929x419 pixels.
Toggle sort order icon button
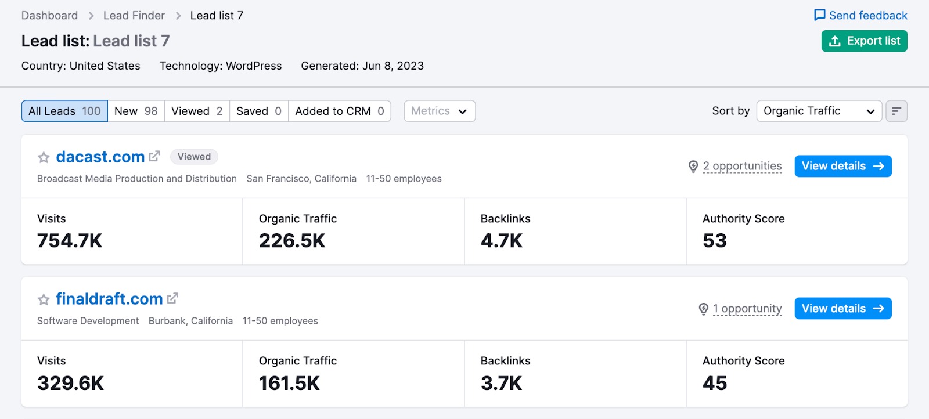(896, 111)
